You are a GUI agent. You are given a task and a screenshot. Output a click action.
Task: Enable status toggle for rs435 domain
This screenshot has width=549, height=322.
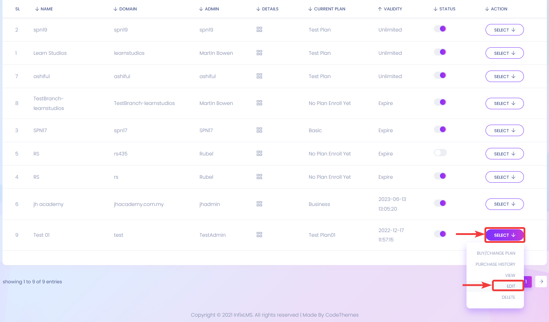(x=440, y=153)
